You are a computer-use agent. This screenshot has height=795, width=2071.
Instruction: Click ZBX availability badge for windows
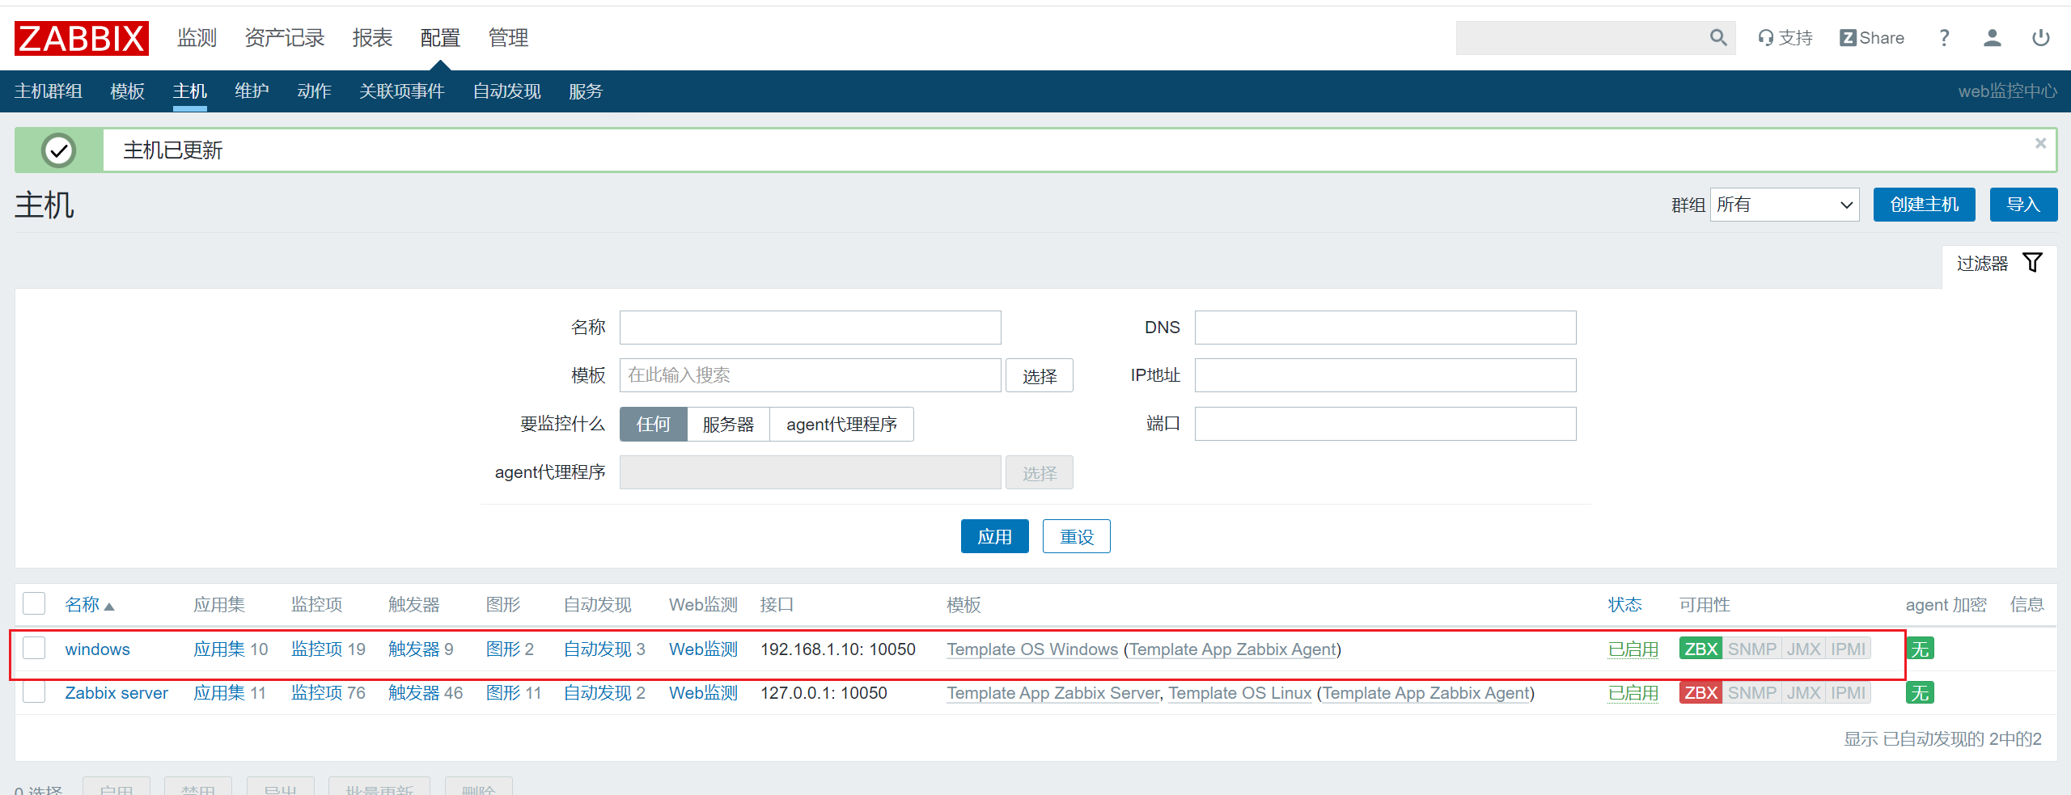click(x=1700, y=649)
